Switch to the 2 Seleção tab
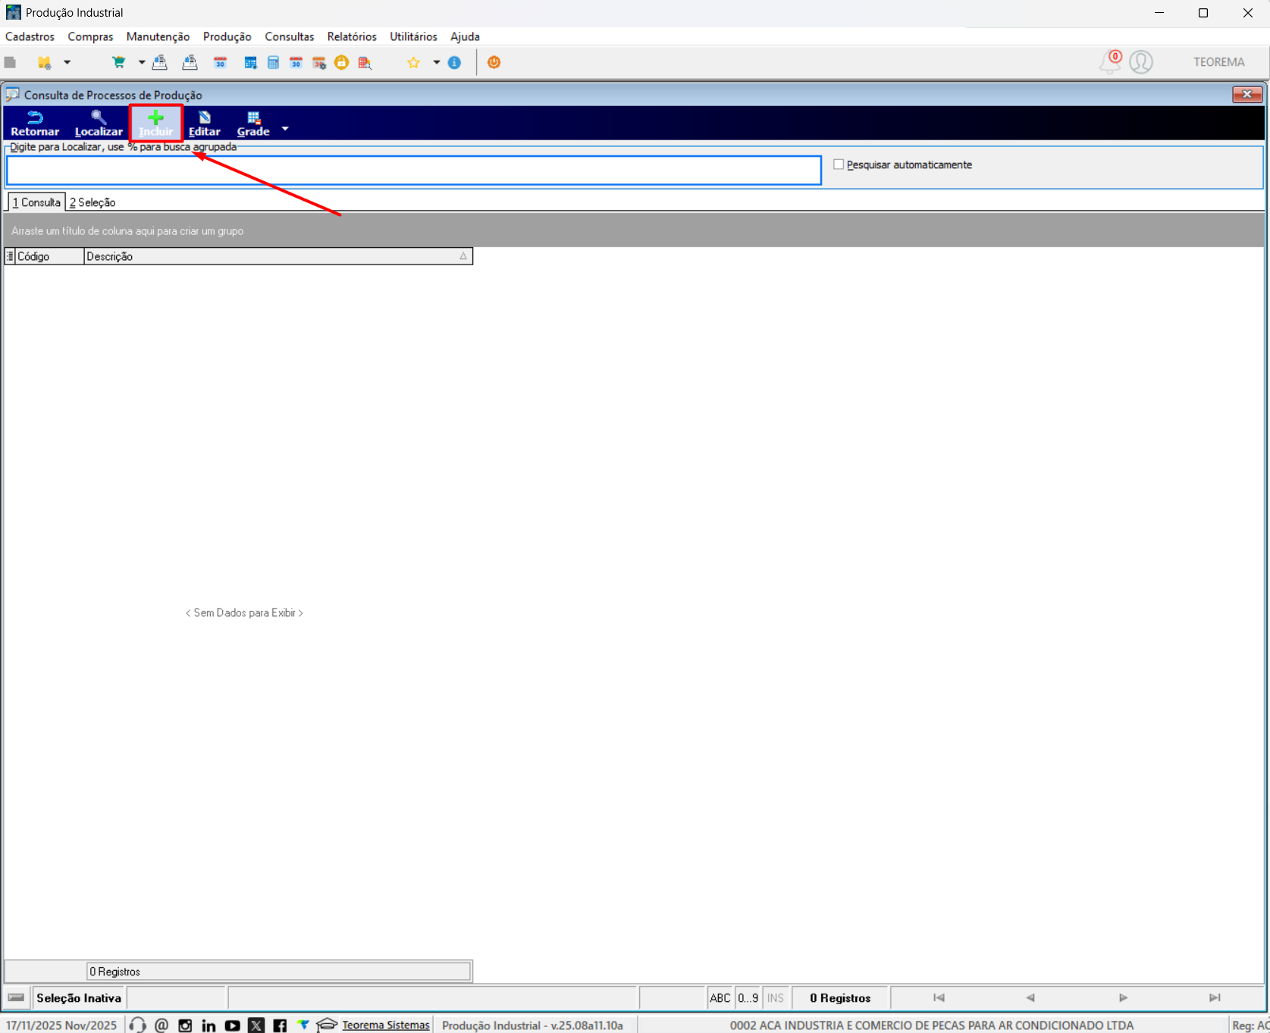Viewport: 1270px width, 1033px height. [x=93, y=202]
